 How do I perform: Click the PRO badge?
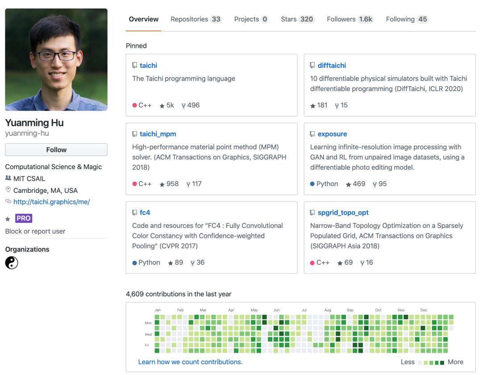click(24, 218)
